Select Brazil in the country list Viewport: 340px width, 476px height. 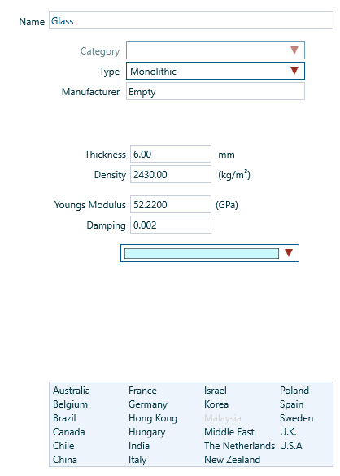[x=64, y=418]
